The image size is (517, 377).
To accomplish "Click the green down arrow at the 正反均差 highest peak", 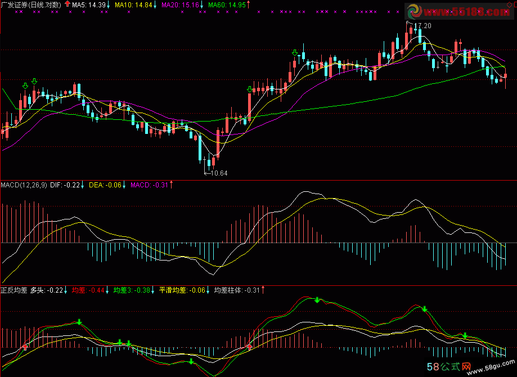I will point(317,300).
